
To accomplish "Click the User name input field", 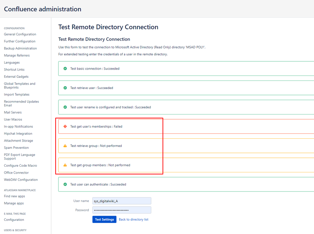I will click(x=122, y=201).
